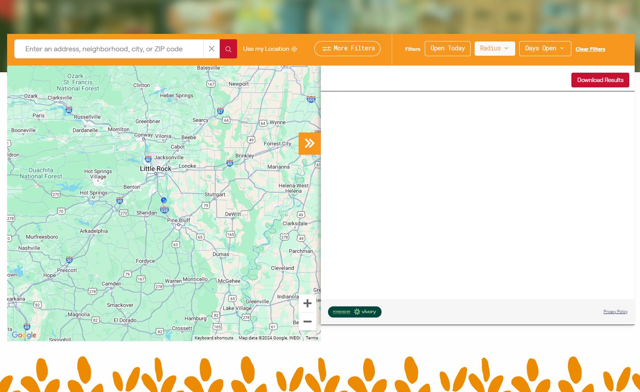Open the Google logo link on map
640x392 pixels.
coord(24,335)
